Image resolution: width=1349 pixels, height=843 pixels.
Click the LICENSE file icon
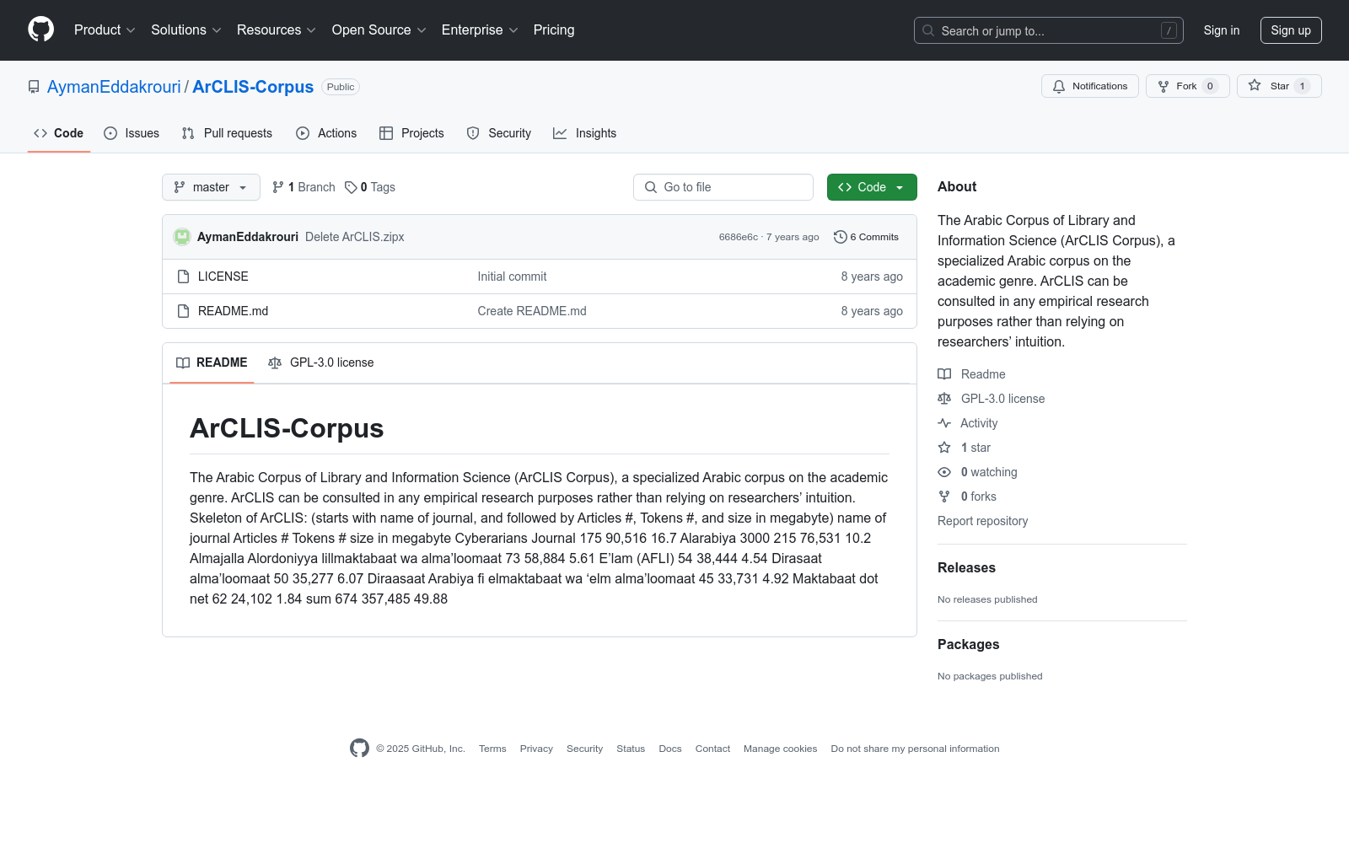[x=183, y=277]
